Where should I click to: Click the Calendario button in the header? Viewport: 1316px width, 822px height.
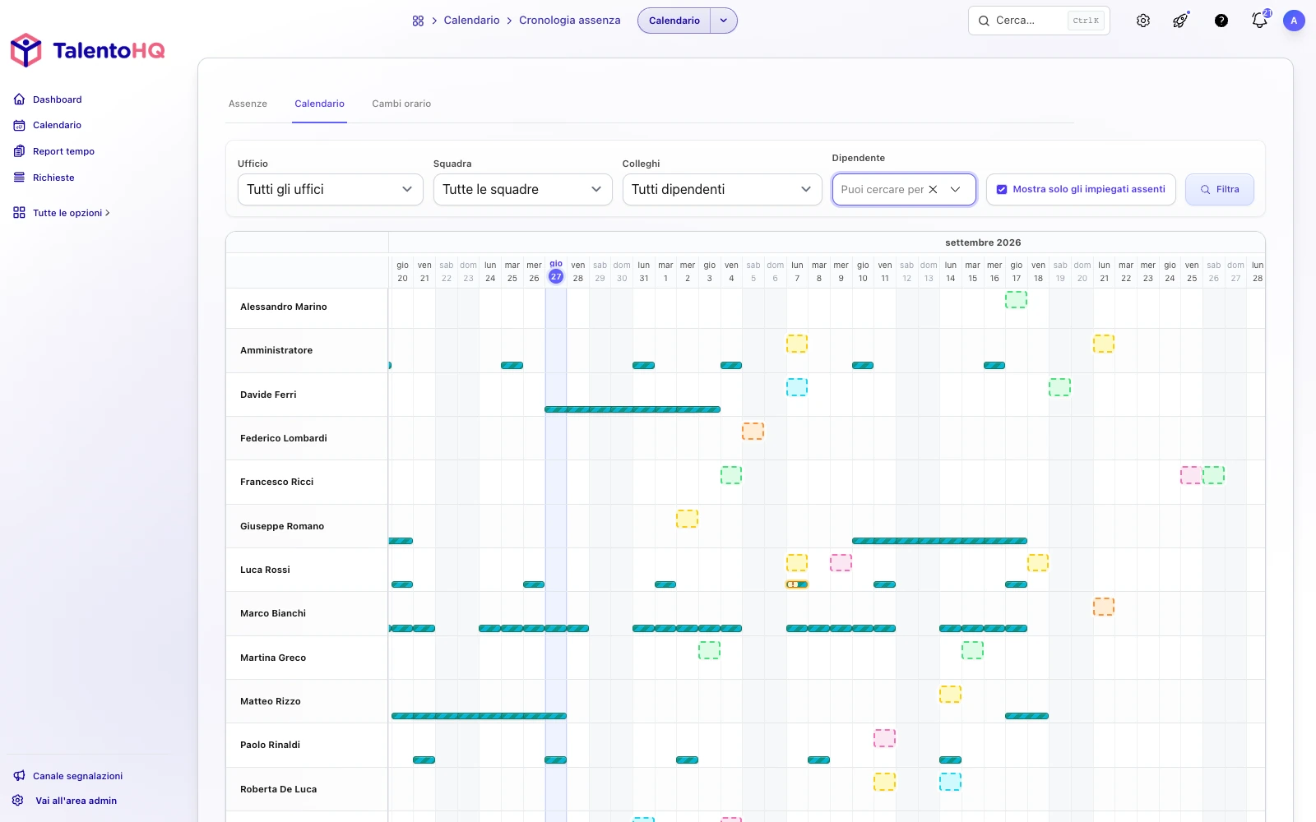674,21
